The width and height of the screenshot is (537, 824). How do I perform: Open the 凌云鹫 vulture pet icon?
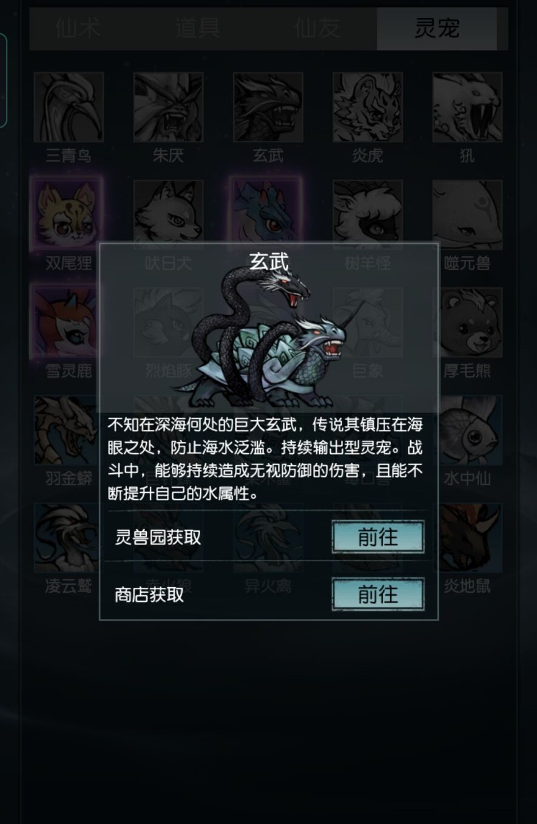(x=66, y=537)
